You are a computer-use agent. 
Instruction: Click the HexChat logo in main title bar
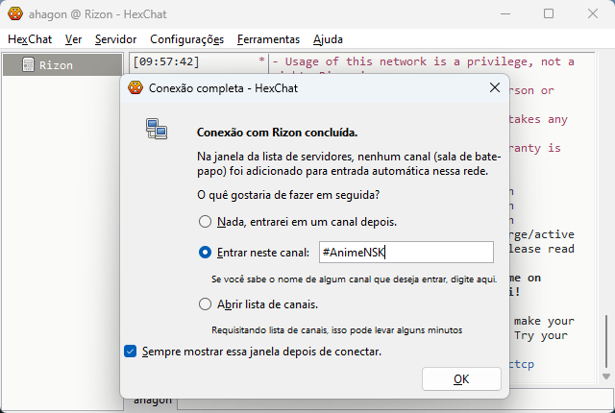(x=15, y=13)
